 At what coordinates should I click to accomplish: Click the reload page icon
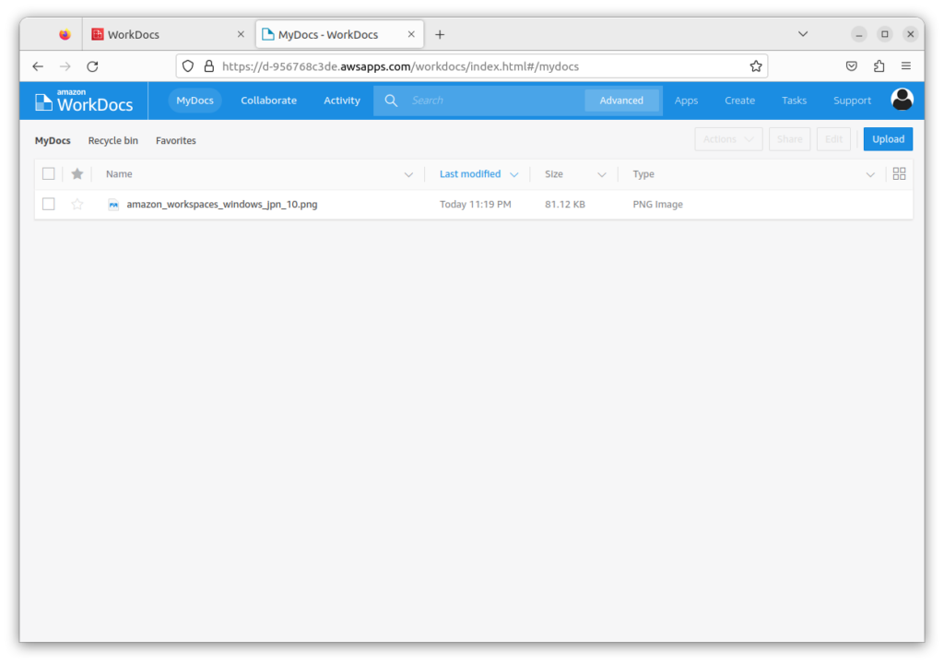(92, 65)
